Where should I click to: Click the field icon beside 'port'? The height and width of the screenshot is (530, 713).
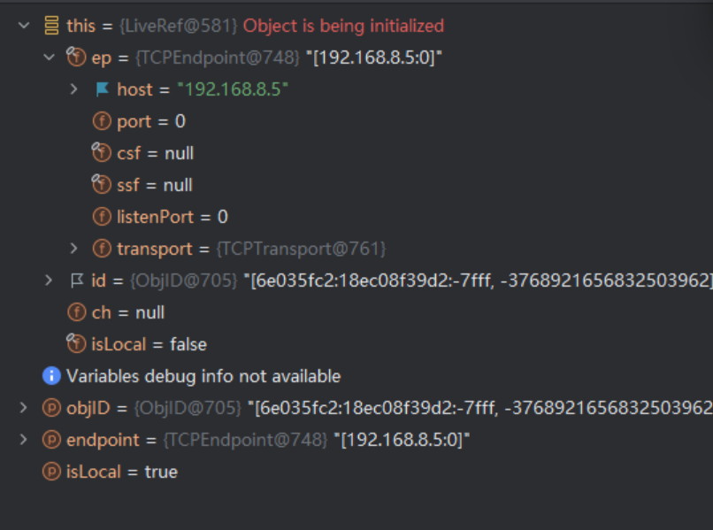coord(102,121)
